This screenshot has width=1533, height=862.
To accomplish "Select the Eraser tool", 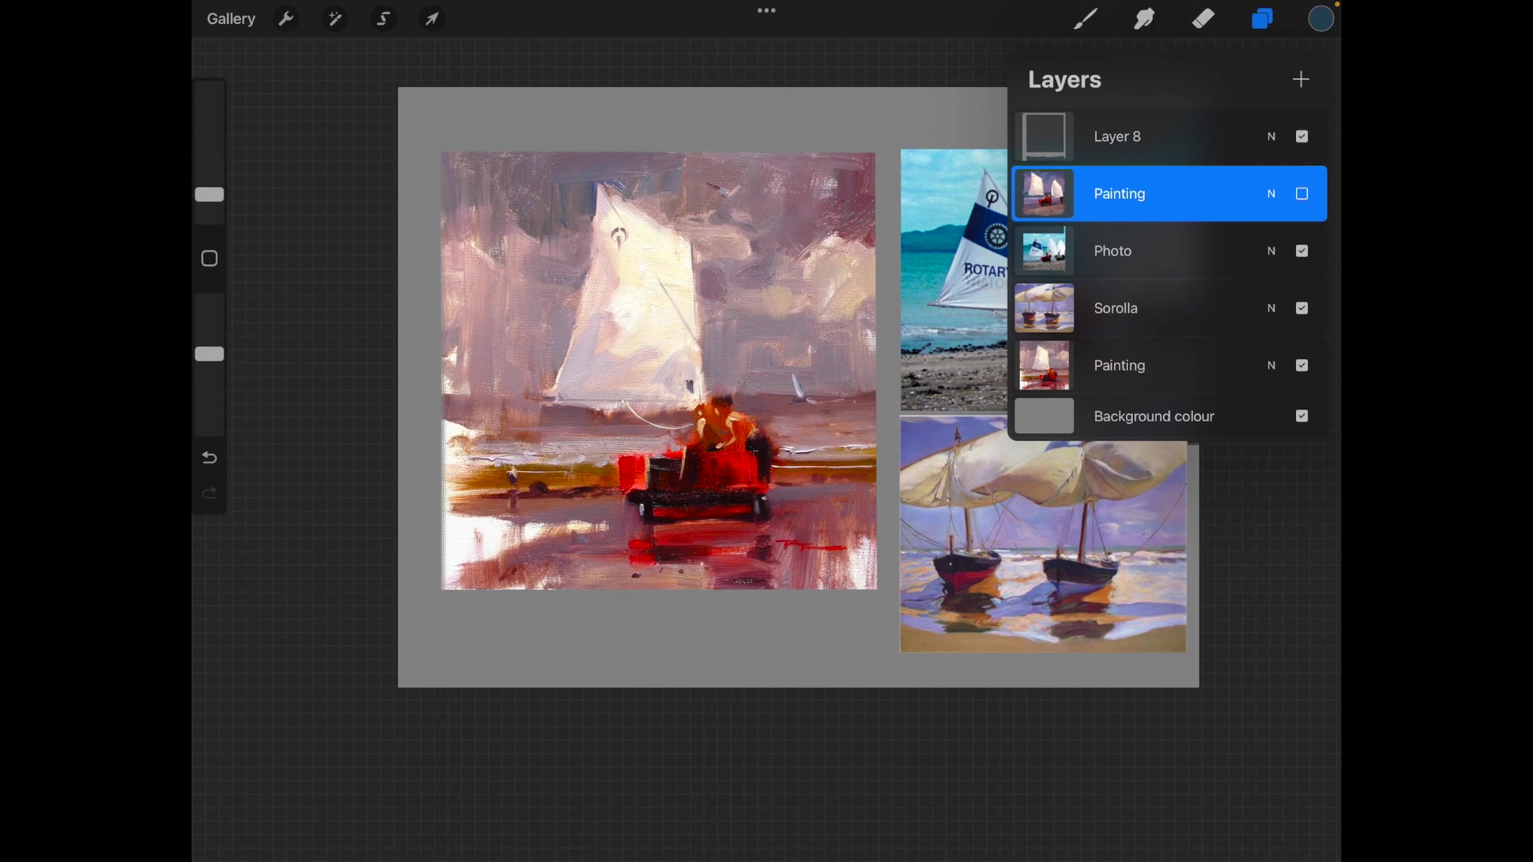I will 1203,18.
